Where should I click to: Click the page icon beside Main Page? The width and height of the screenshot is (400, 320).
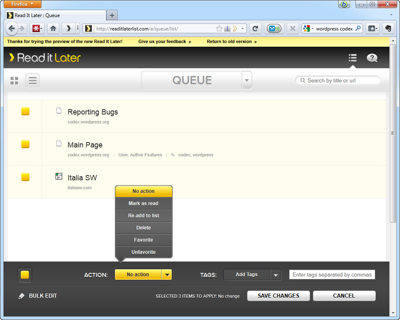pyautogui.click(x=59, y=143)
